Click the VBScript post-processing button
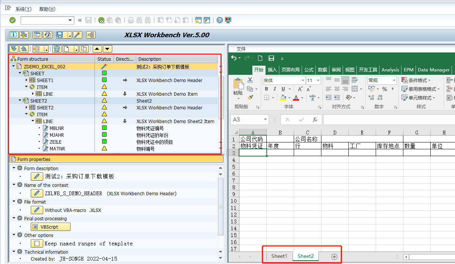Screen dimensions: 455x264 point(50,227)
